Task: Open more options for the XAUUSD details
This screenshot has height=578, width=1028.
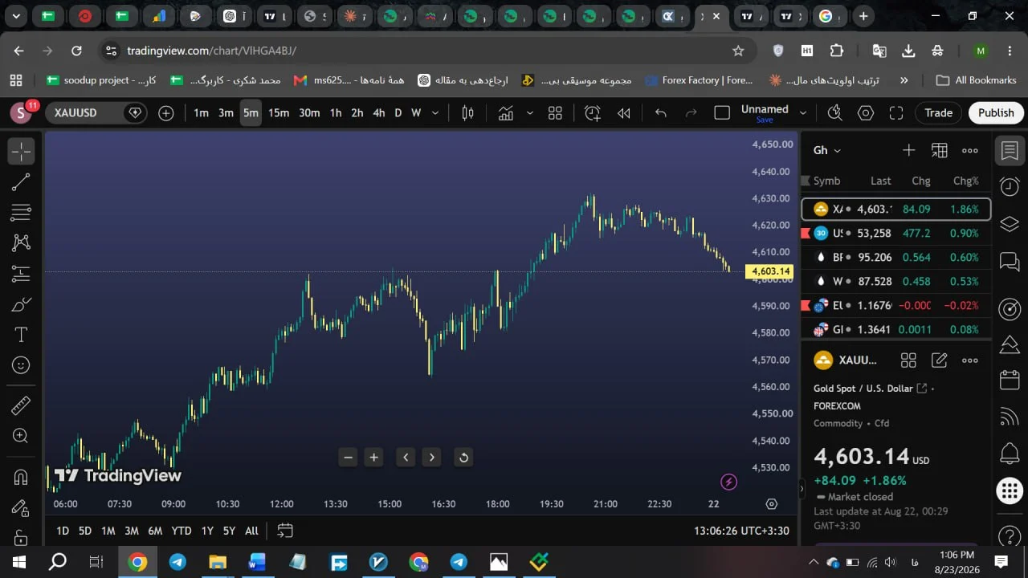Action: 969,360
